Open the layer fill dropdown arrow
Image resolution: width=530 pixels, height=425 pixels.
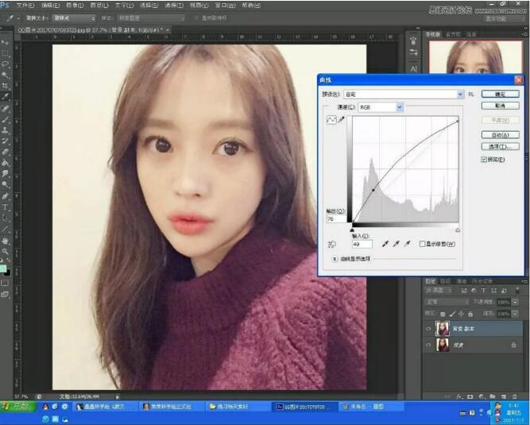(515, 314)
